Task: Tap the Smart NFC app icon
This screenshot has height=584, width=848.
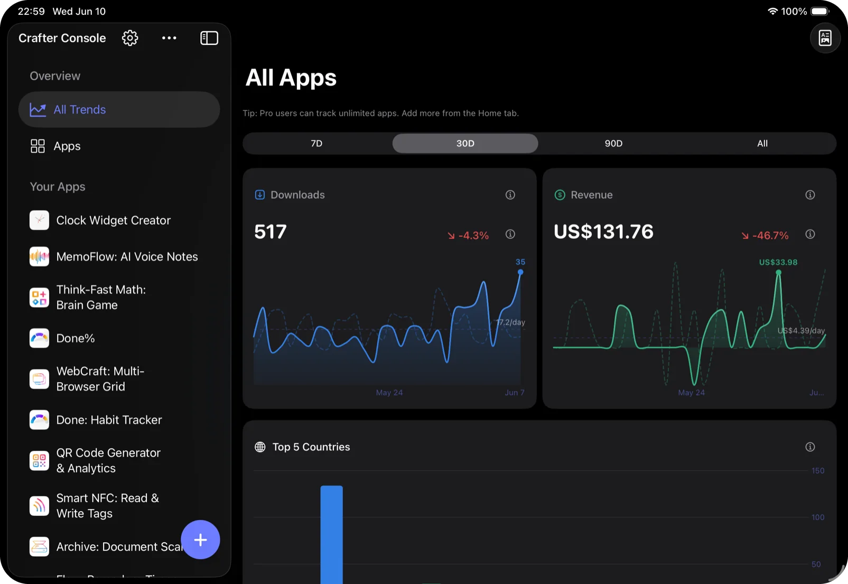Action: point(39,506)
